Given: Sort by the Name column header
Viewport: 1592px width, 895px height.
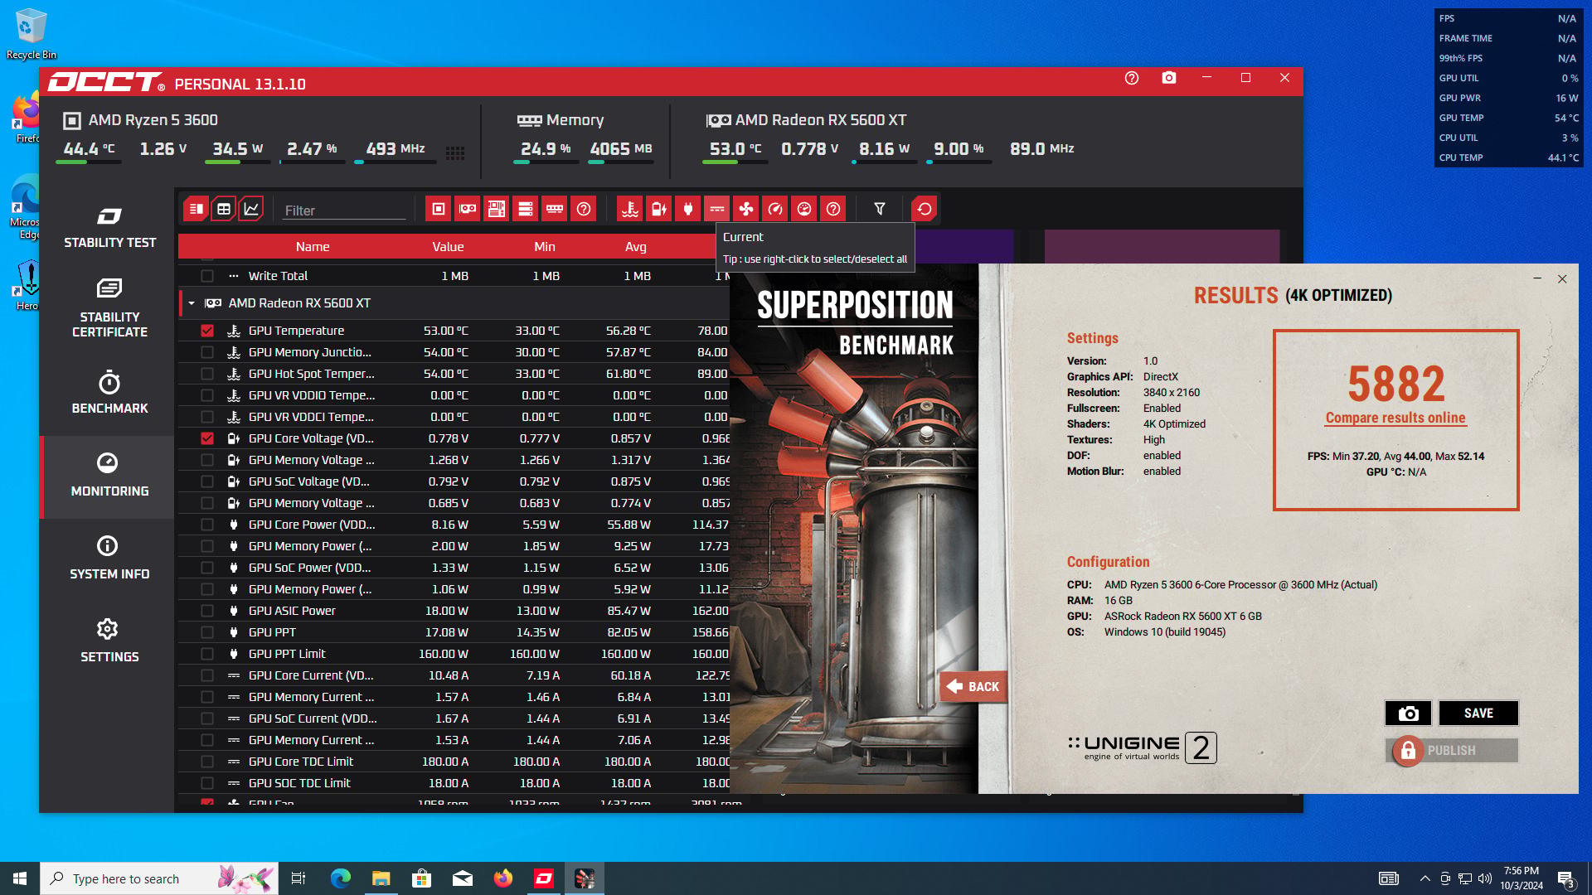Looking at the screenshot, I should (313, 247).
